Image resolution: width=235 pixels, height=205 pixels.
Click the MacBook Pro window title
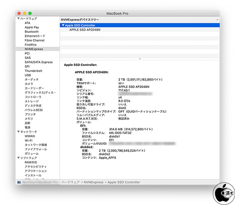117,14
